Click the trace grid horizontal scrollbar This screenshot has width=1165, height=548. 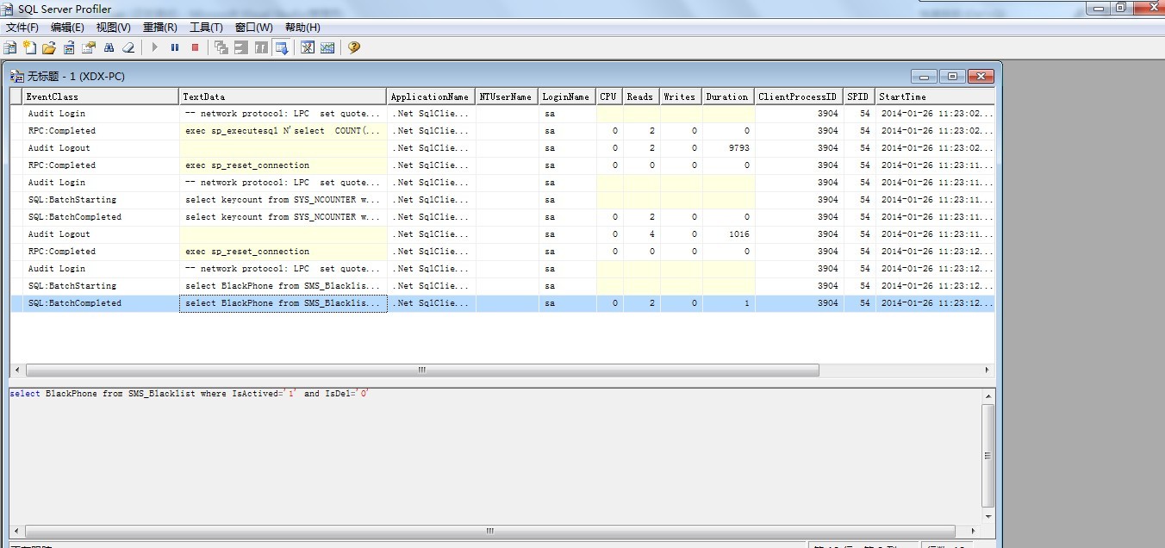point(422,370)
